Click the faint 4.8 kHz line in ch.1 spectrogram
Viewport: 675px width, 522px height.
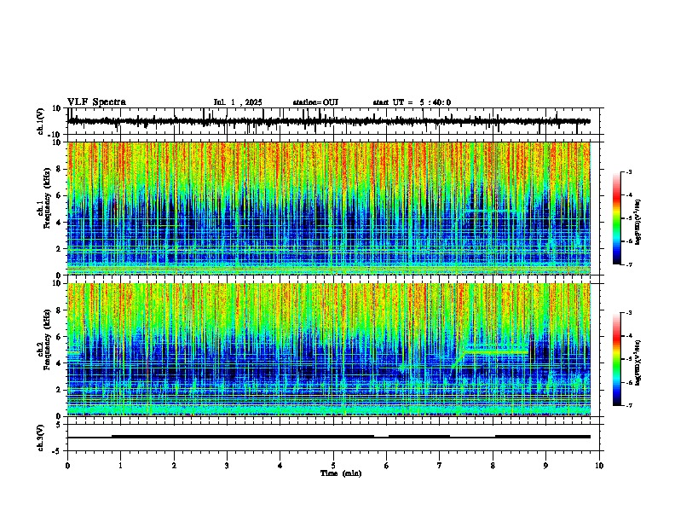click(x=491, y=211)
